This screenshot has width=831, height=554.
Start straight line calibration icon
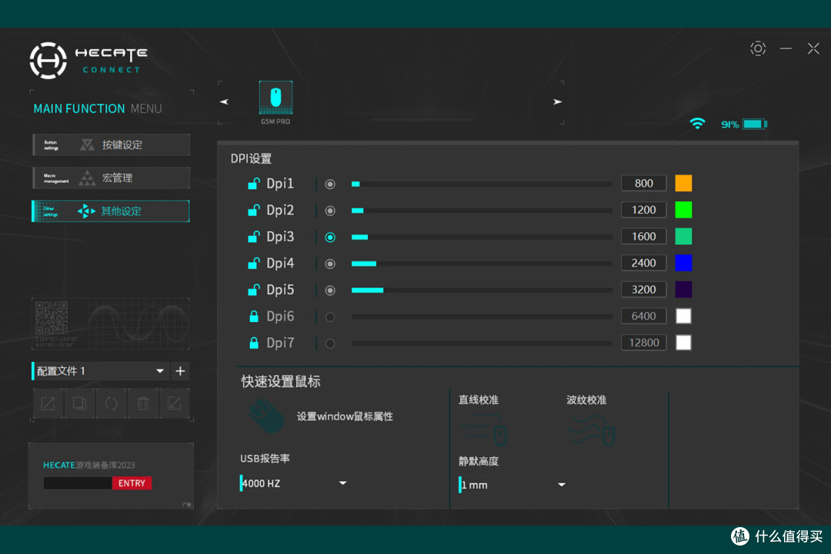(484, 430)
